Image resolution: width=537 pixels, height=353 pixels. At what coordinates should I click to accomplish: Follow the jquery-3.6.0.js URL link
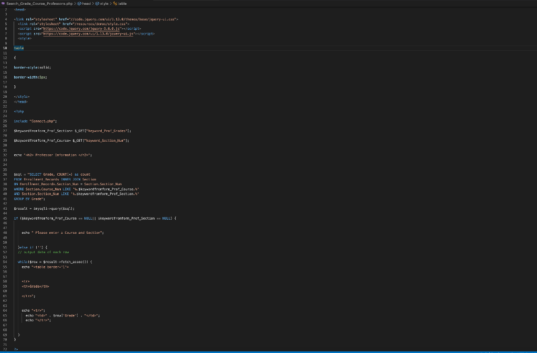(x=81, y=29)
